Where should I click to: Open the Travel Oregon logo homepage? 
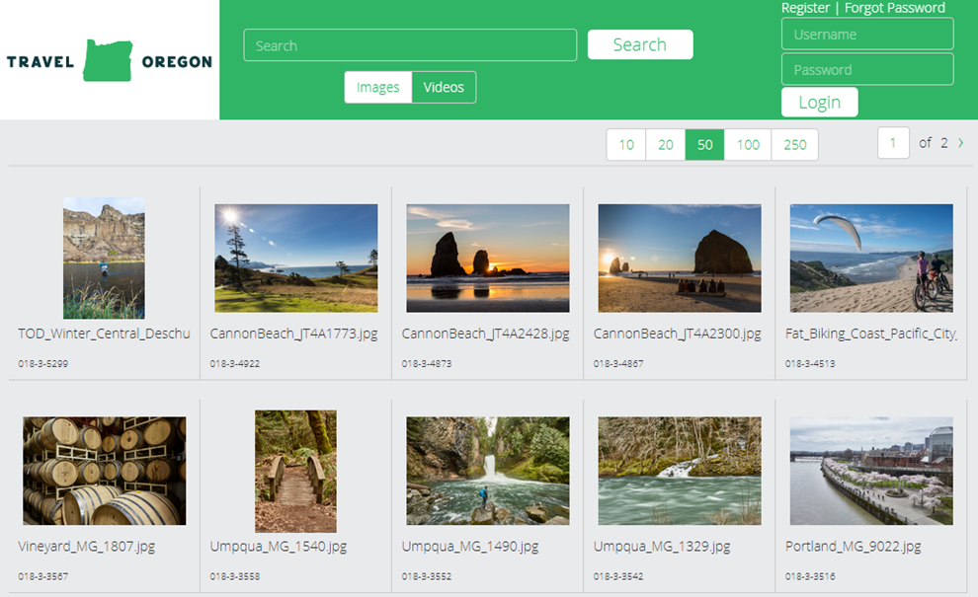tap(109, 59)
